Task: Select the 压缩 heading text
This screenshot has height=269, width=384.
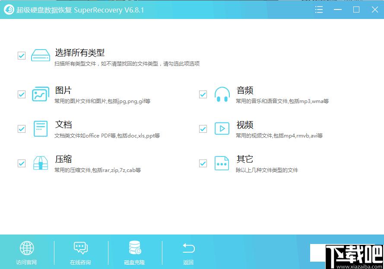Action: point(63,159)
